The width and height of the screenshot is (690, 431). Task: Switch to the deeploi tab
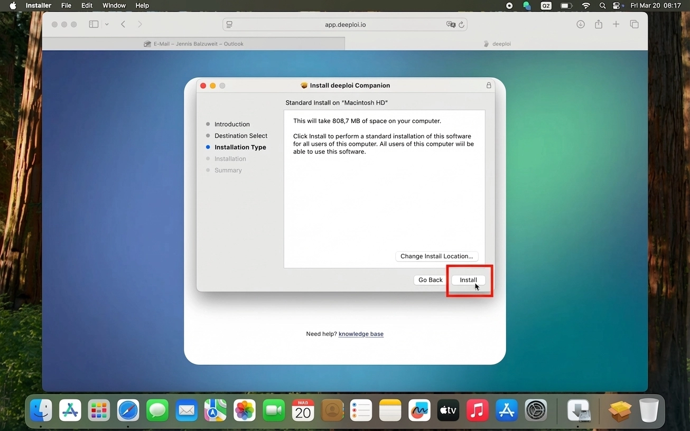point(497,44)
